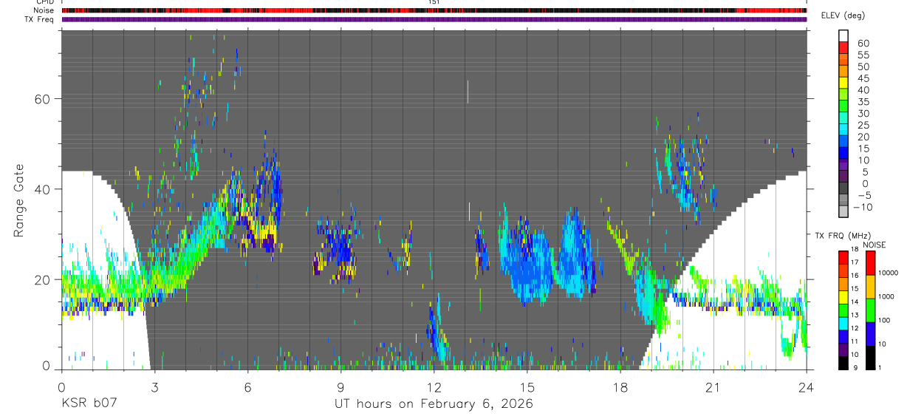Click the red noise strip bar
The image size is (907, 419).
pyautogui.click(x=434, y=10)
